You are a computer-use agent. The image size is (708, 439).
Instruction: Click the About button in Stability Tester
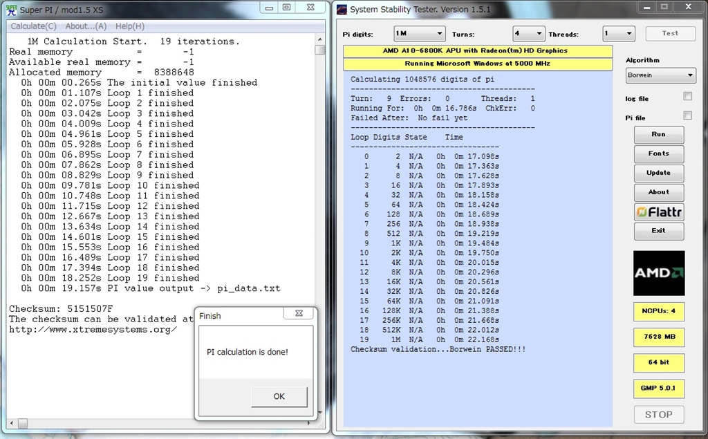(x=659, y=192)
